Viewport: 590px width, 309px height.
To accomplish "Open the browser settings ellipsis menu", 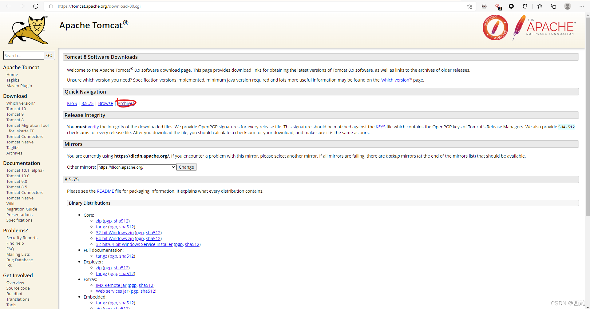I will (x=581, y=6).
